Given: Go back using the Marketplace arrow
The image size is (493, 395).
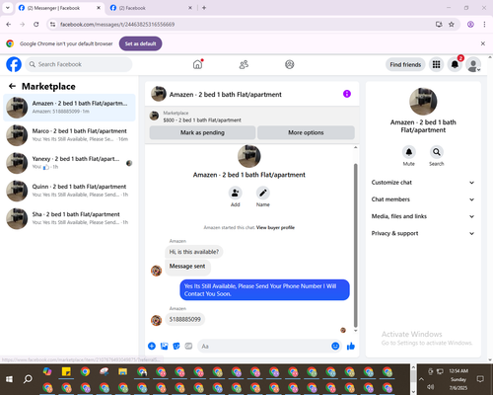Looking at the screenshot, I should click(12, 86).
